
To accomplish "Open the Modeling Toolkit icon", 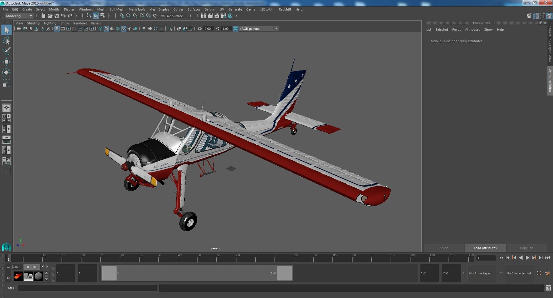I will (x=529, y=16).
